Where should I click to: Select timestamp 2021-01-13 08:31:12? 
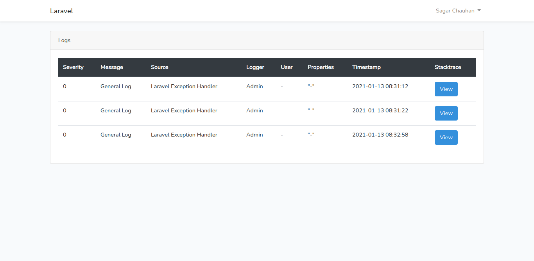[380, 86]
